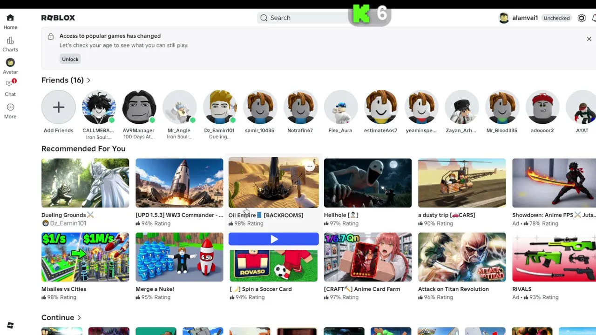Viewport: 596px width, 335px height.
Task: Open the RIVALS game thumbnail
Action: (x=554, y=257)
